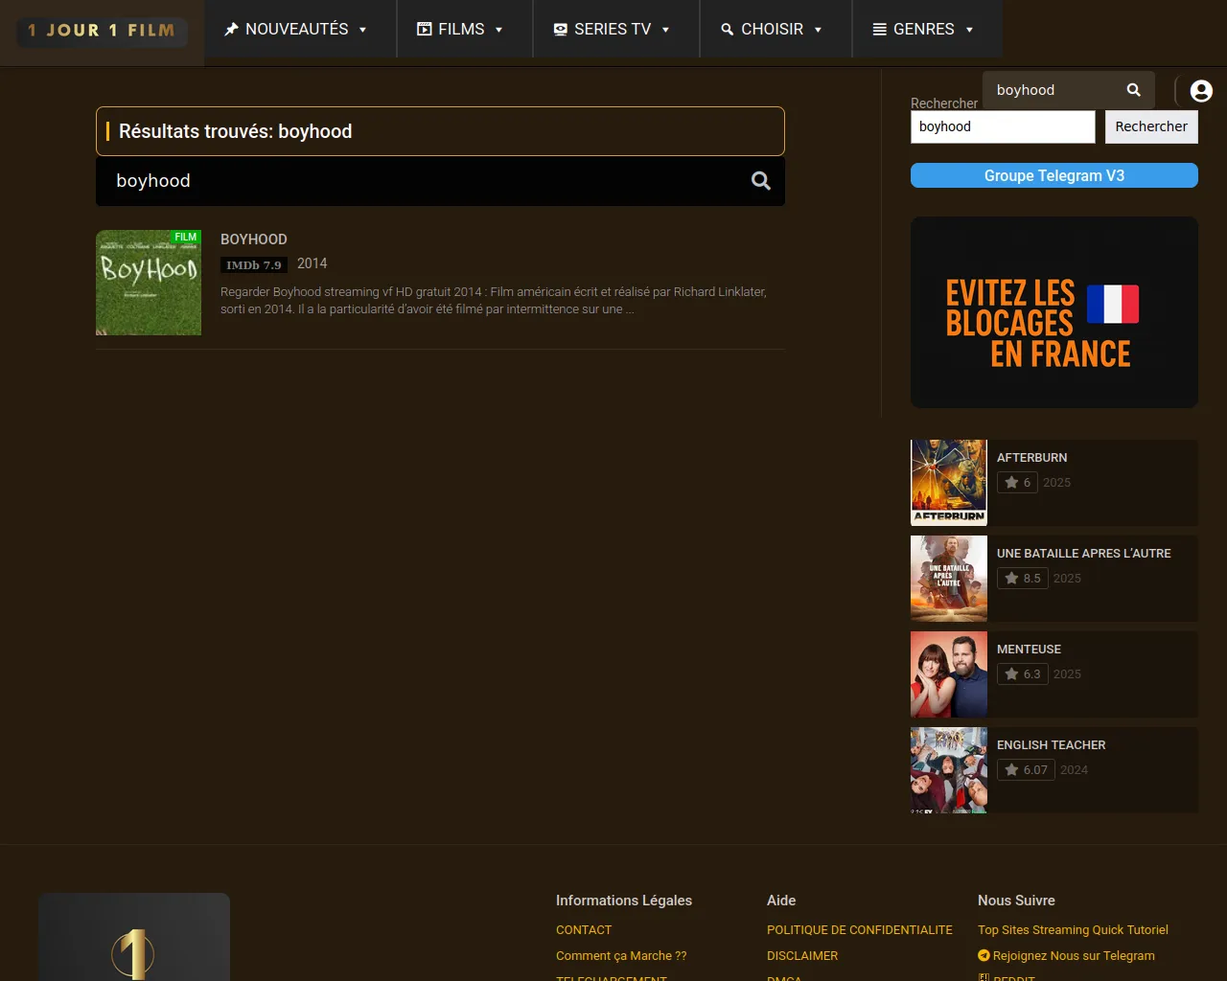This screenshot has height=981, width=1227.
Task: Expand the Nouveautés dropdown arrow
Action: pyautogui.click(x=363, y=30)
